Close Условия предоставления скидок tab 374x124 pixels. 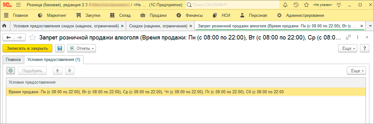(122, 26)
